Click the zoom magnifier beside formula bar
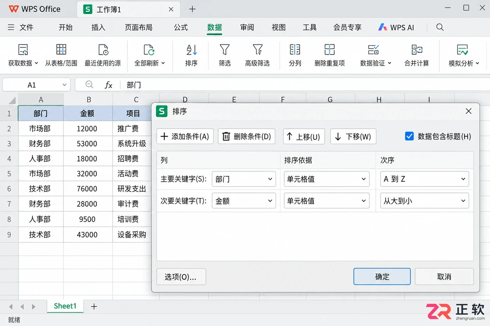 click(89, 85)
